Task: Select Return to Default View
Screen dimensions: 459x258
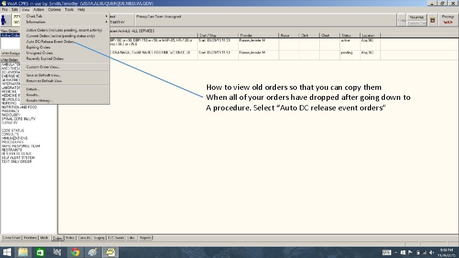Action: [44, 81]
